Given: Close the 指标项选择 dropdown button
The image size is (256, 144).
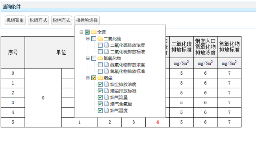Looking at the screenshot, I should pyautogui.click(x=87, y=20).
